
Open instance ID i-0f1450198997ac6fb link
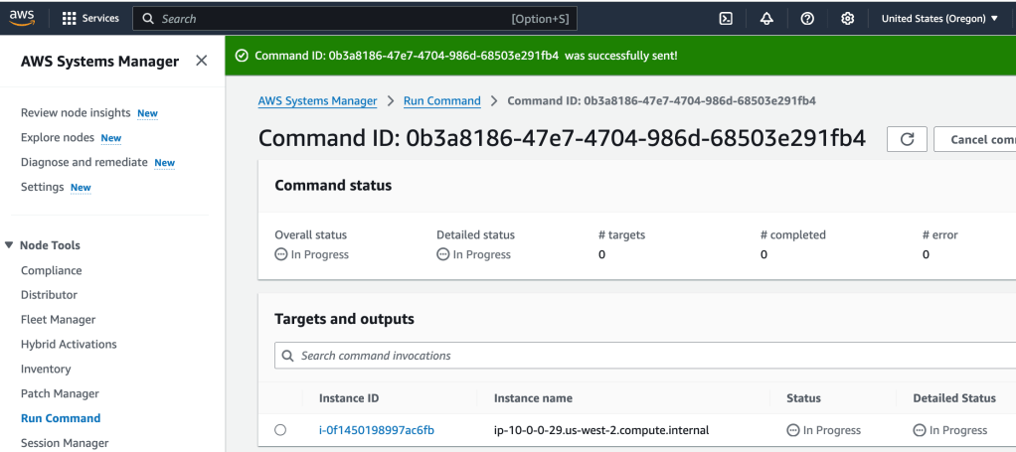point(376,430)
